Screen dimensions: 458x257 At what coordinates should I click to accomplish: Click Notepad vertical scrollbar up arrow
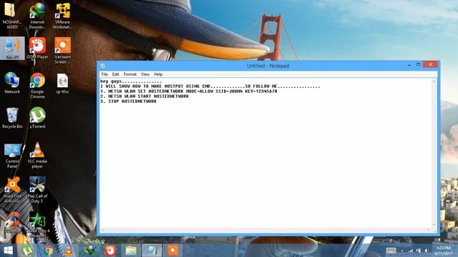434,81
